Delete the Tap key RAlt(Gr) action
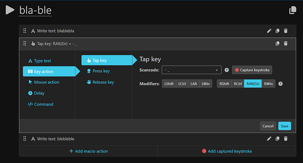The image size is (303, 163). [285, 43]
